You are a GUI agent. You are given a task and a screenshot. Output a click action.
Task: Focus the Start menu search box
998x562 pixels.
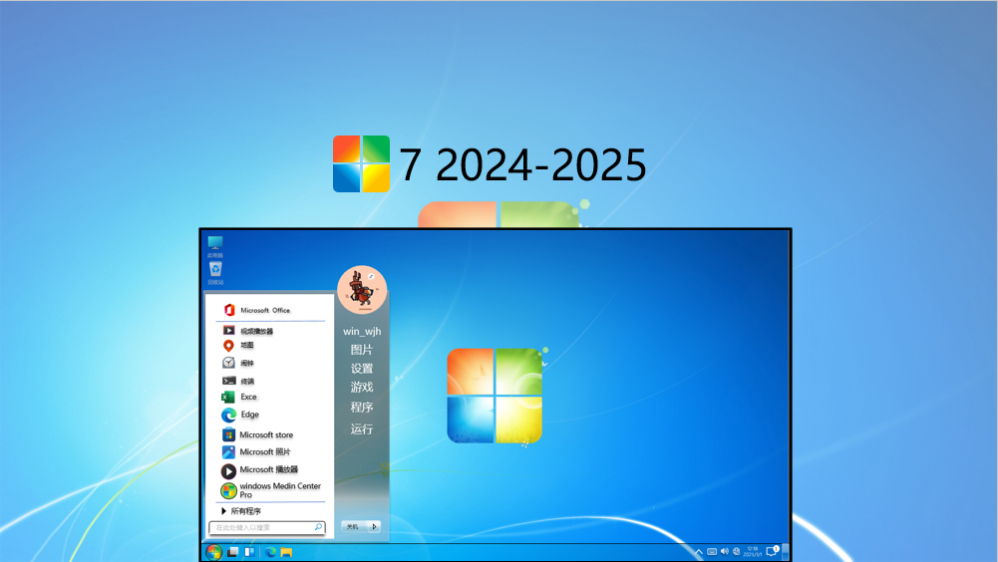266,528
